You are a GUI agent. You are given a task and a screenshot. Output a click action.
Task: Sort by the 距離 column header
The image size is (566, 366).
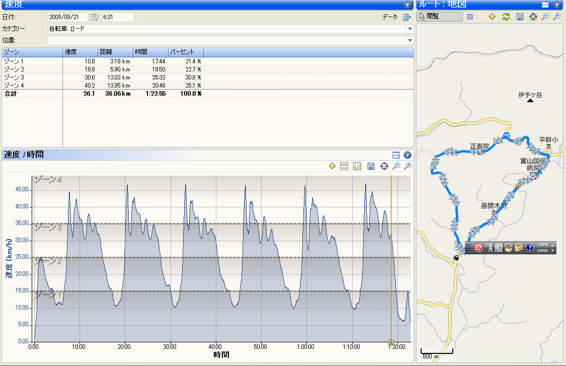tap(116, 52)
